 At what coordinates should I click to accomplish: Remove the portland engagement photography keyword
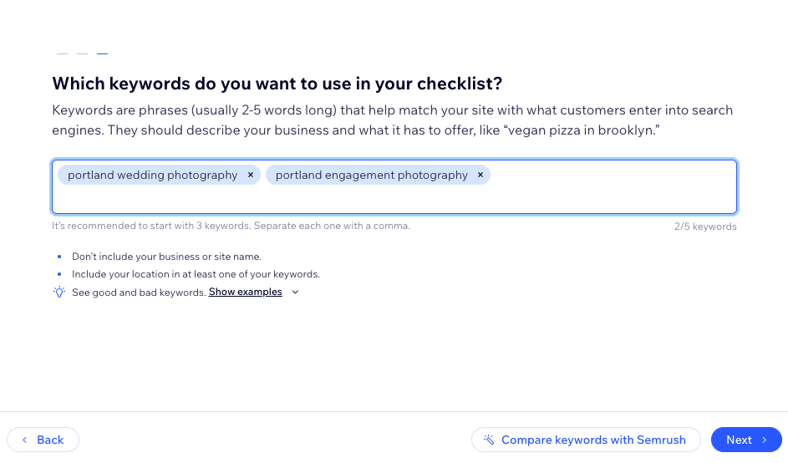coord(480,175)
